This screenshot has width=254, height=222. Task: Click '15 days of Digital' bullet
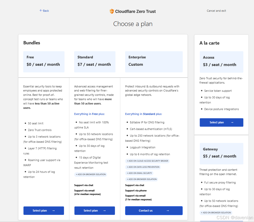(90, 158)
